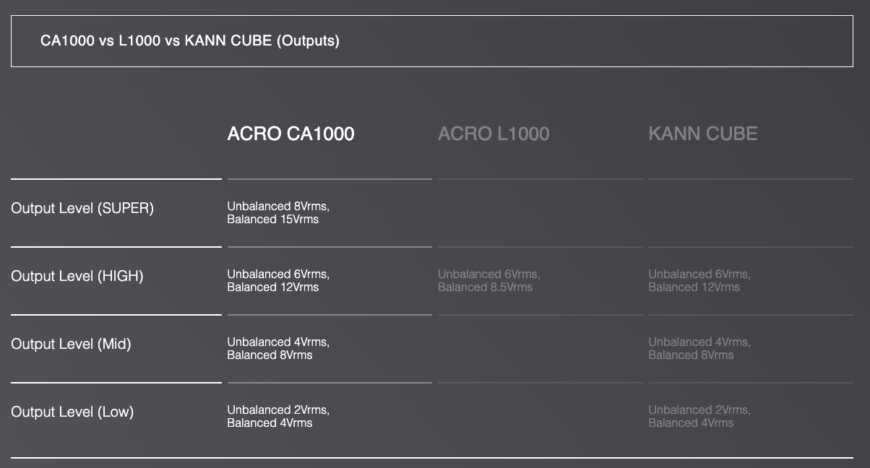Select the KANN CUBE column header
This screenshot has height=468, width=870.
click(x=703, y=134)
